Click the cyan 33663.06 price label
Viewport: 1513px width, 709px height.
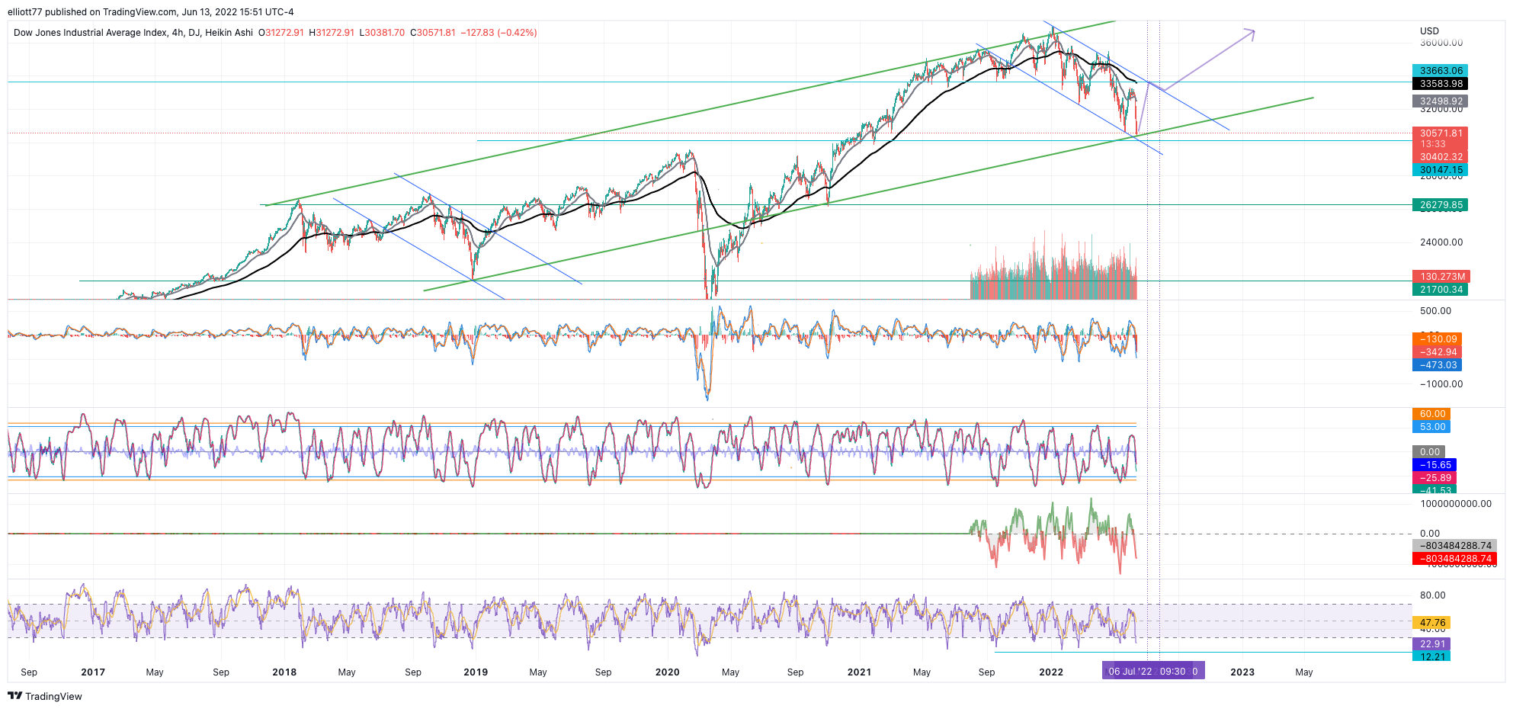coord(1440,71)
